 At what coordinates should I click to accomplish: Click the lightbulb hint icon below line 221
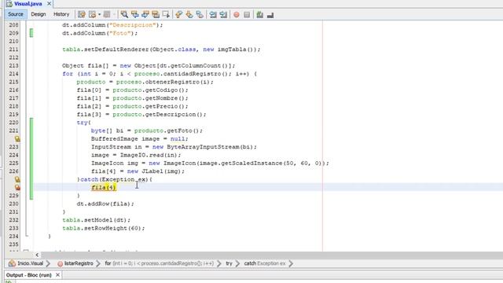click(x=17, y=138)
